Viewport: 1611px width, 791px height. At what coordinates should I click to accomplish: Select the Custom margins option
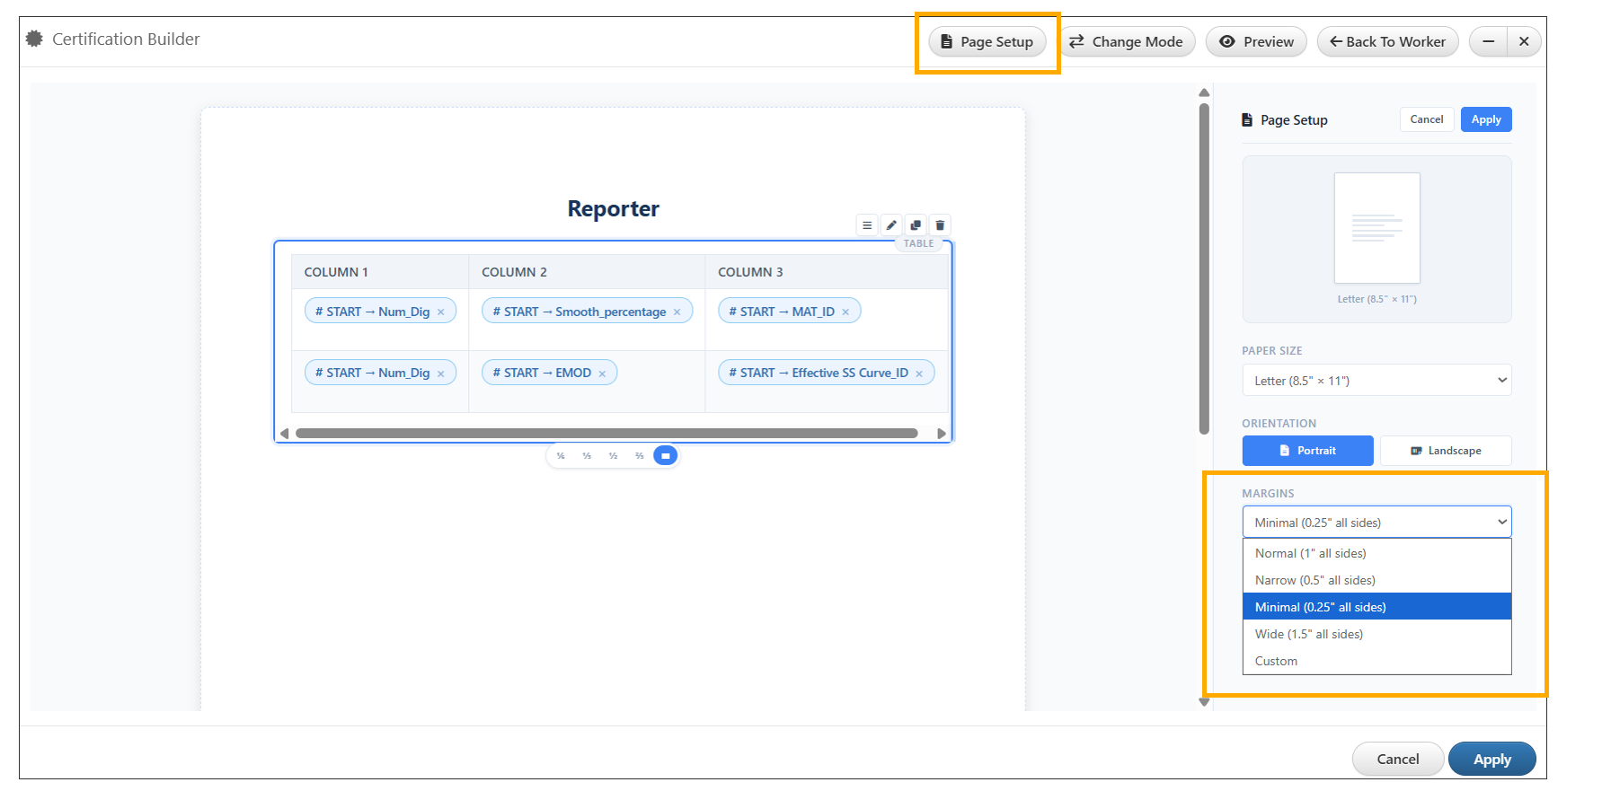1276,661
